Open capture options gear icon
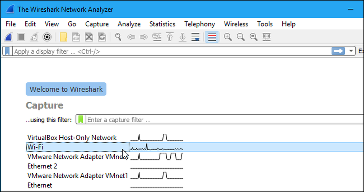 (47, 37)
